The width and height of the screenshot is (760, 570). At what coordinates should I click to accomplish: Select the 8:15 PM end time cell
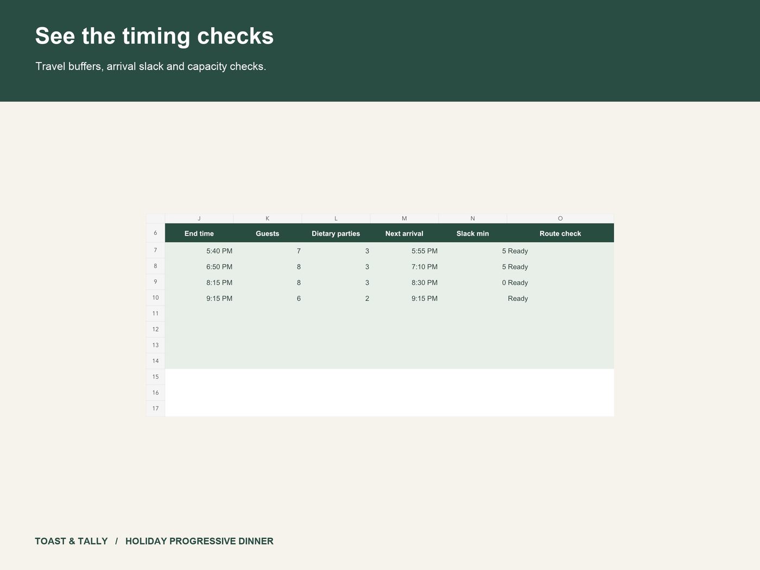click(x=199, y=282)
